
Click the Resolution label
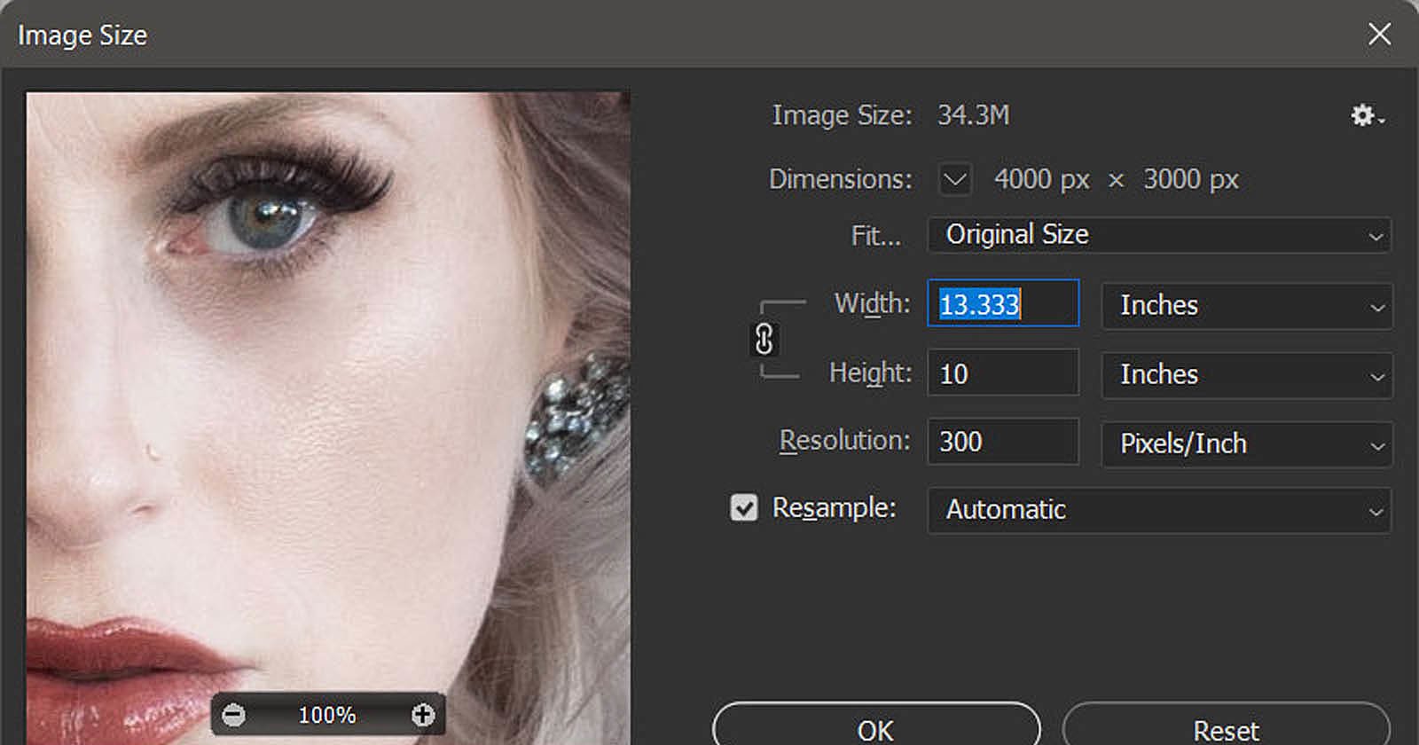click(x=844, y=441)
